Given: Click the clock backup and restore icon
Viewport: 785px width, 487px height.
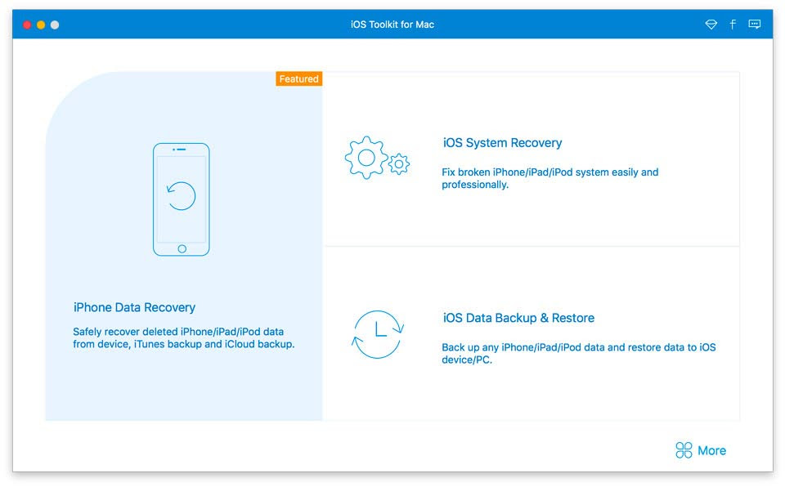Looking at the screenshot, I should click(378, 334).
